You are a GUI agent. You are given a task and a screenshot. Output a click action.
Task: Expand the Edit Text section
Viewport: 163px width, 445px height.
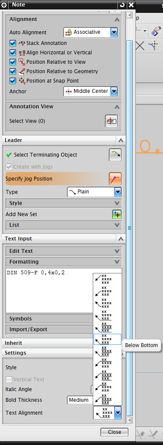click(x=64, y=251)
